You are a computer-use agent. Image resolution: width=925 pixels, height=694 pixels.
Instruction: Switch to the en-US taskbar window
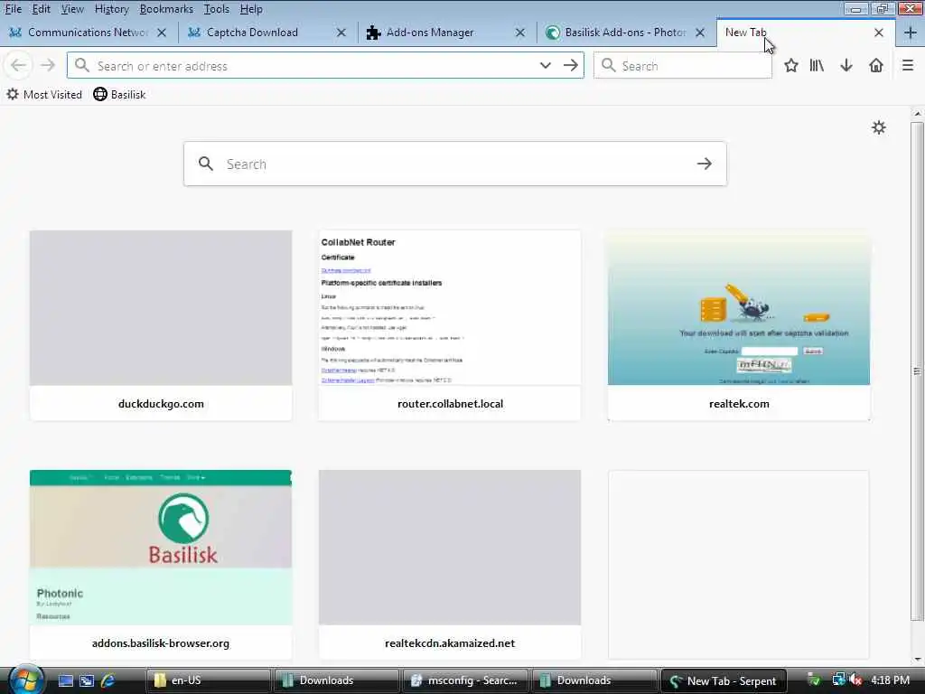pyautogui.click(x=209, y=680)
